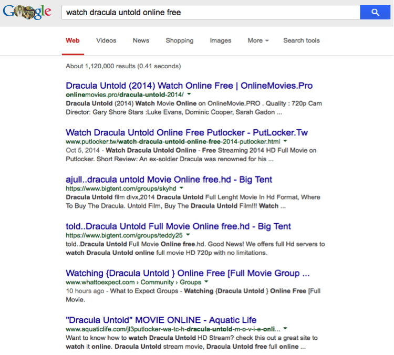Click the www.whattoexpect.com breadcrumb text

point(100,282)
